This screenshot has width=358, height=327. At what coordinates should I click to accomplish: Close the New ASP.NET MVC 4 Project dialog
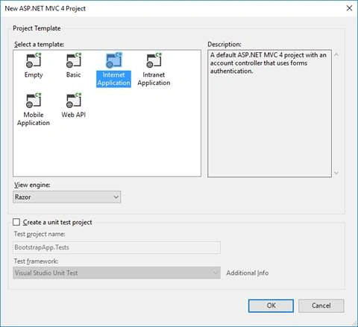click(349, 8)
